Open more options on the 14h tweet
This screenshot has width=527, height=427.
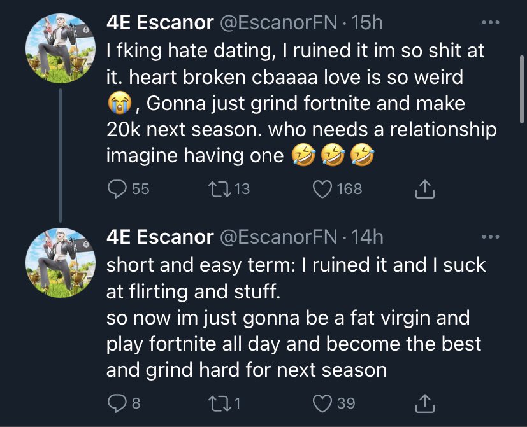point(489,238)
